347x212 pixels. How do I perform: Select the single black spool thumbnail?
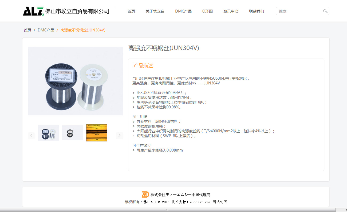pos(73,133)
